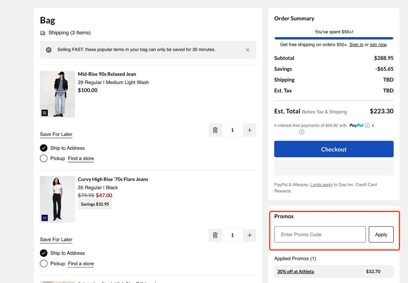Image resolution: width=408 pixels, height=283 pixels.
Task: Select Ship to Address for Curvy Flare Jeans
Action: click(44, 253)
